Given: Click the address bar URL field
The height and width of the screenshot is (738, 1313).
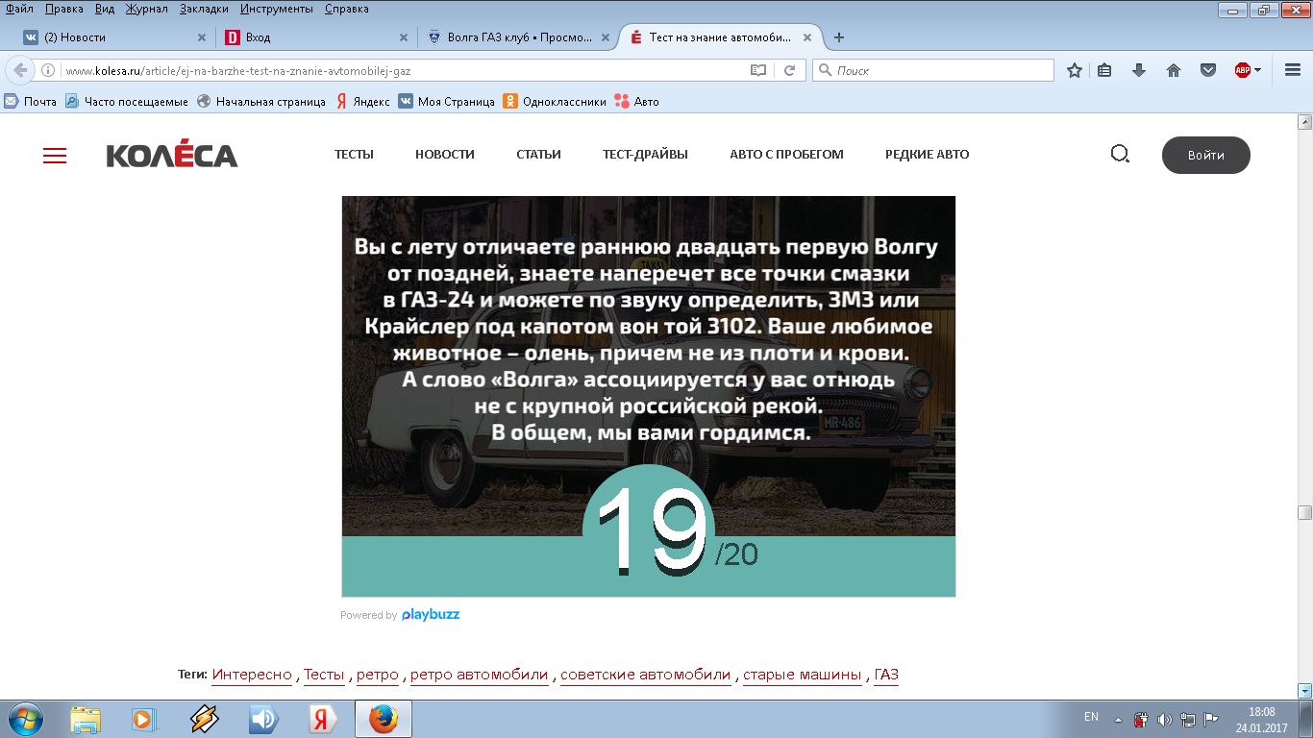Looking at the screenshot, I should click(404, 70).
